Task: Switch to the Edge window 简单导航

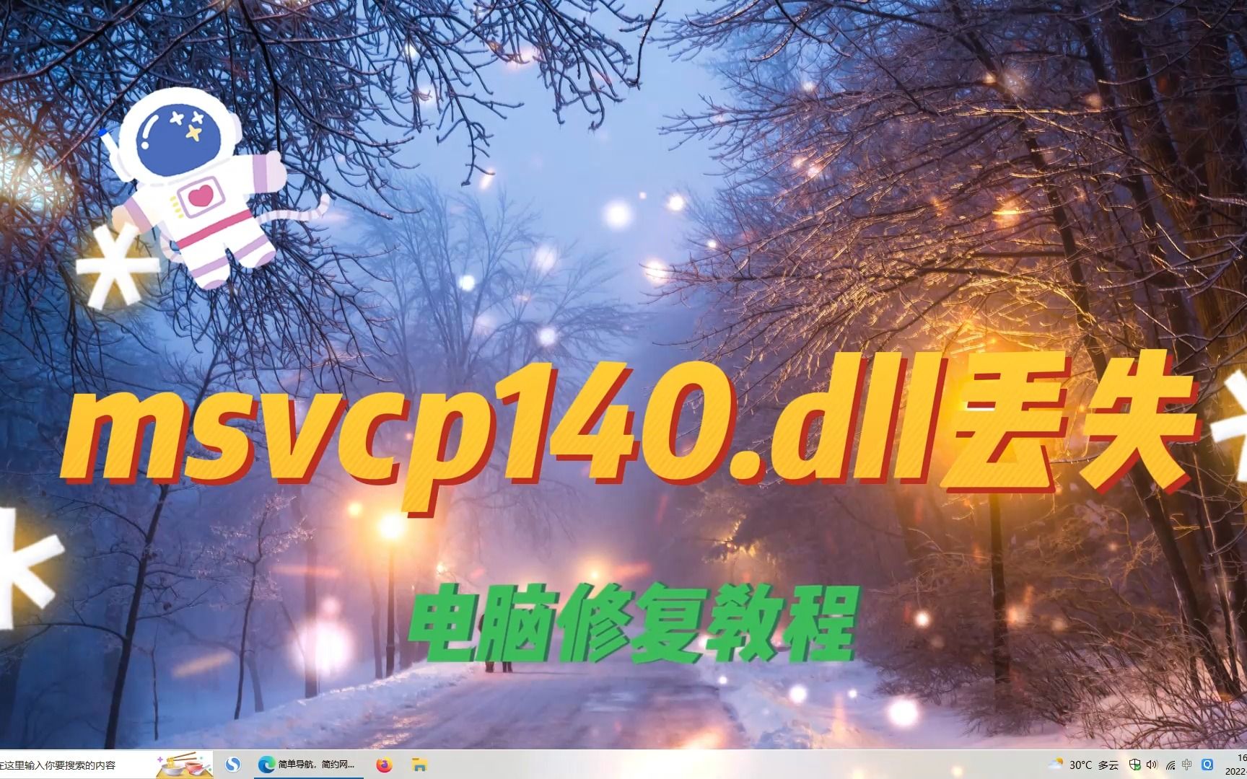Action: pos(310,765)
